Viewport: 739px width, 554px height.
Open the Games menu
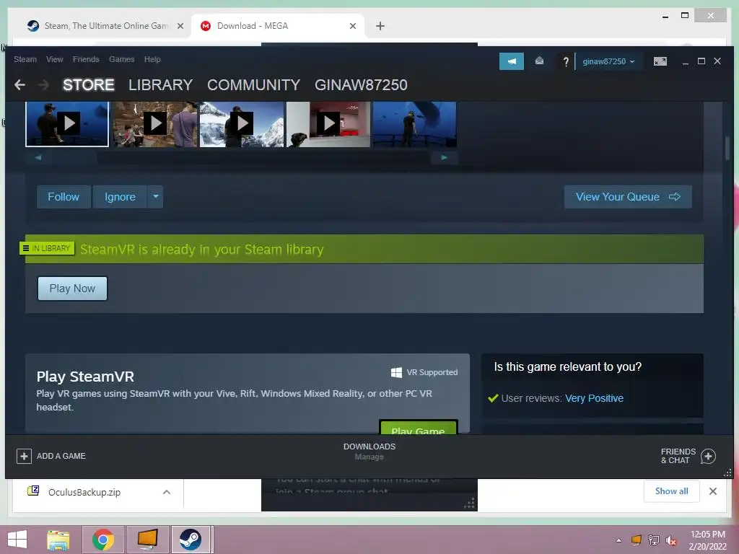click(121, 59)
